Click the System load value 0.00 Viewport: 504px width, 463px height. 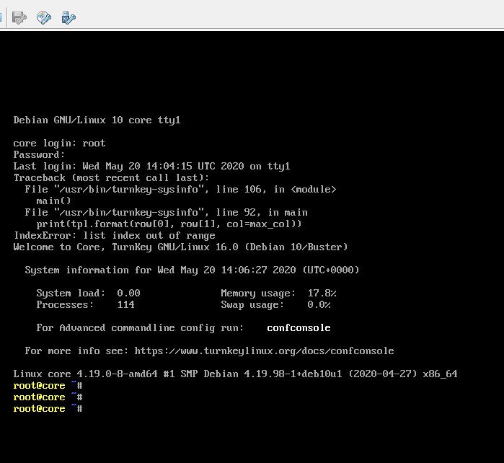(128, 294)
